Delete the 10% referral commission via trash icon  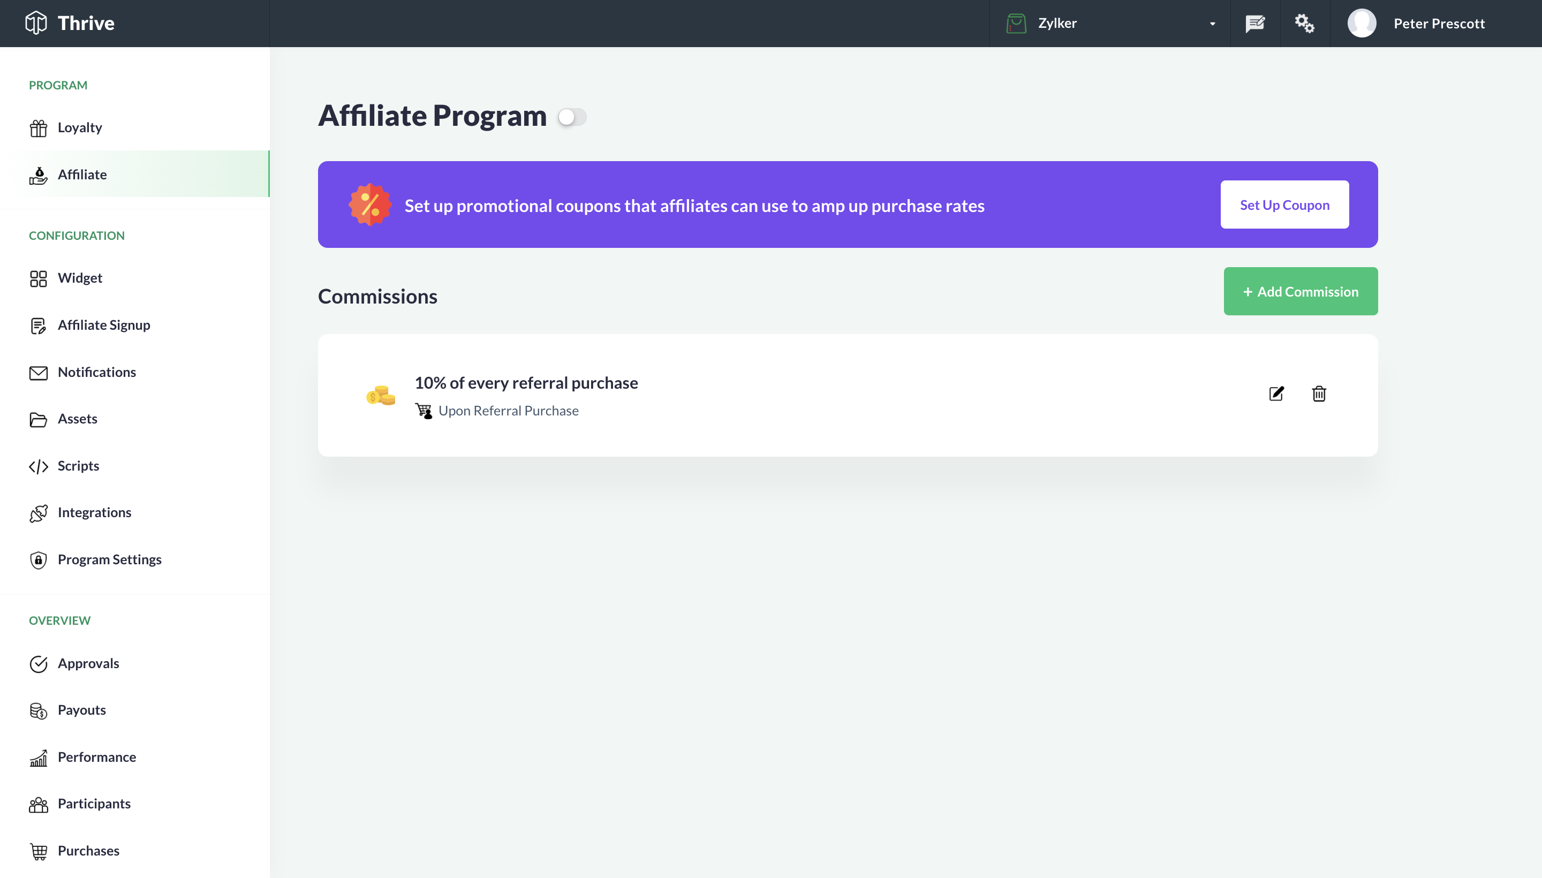click(1319, 394)
